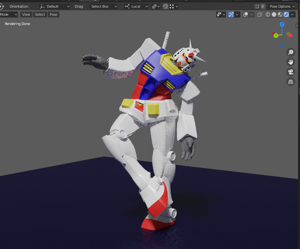Click the blue Z axis gizmo handle

tap(282, 24)
